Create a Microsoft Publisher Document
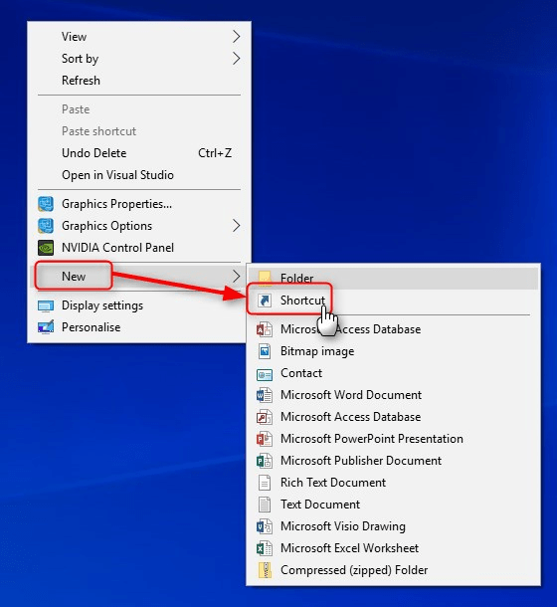This screenshot has height=607, width=557. pyautogui.click(x=393, y=461)
